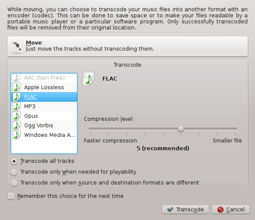Choose transcode only when formats are different
The image size is (255, 220).
pos(14,183)
